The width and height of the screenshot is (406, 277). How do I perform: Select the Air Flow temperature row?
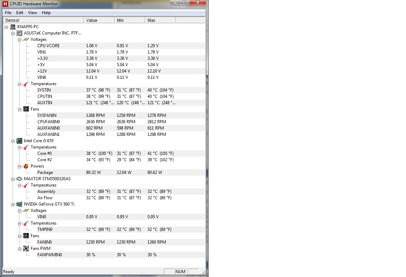click(121, 198)
